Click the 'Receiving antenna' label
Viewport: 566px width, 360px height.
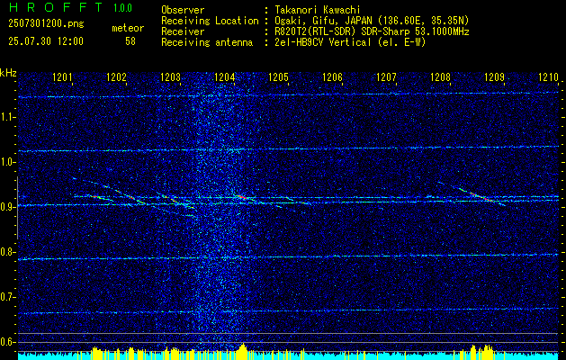pyautogui.click(x=207, y=42)
